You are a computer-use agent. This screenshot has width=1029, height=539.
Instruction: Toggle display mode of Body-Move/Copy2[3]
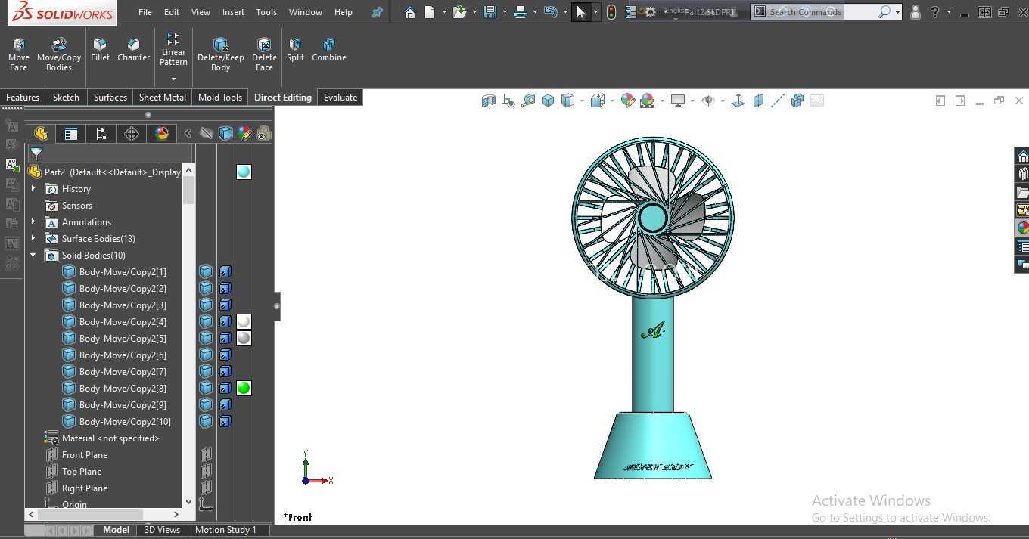(225, 305)
